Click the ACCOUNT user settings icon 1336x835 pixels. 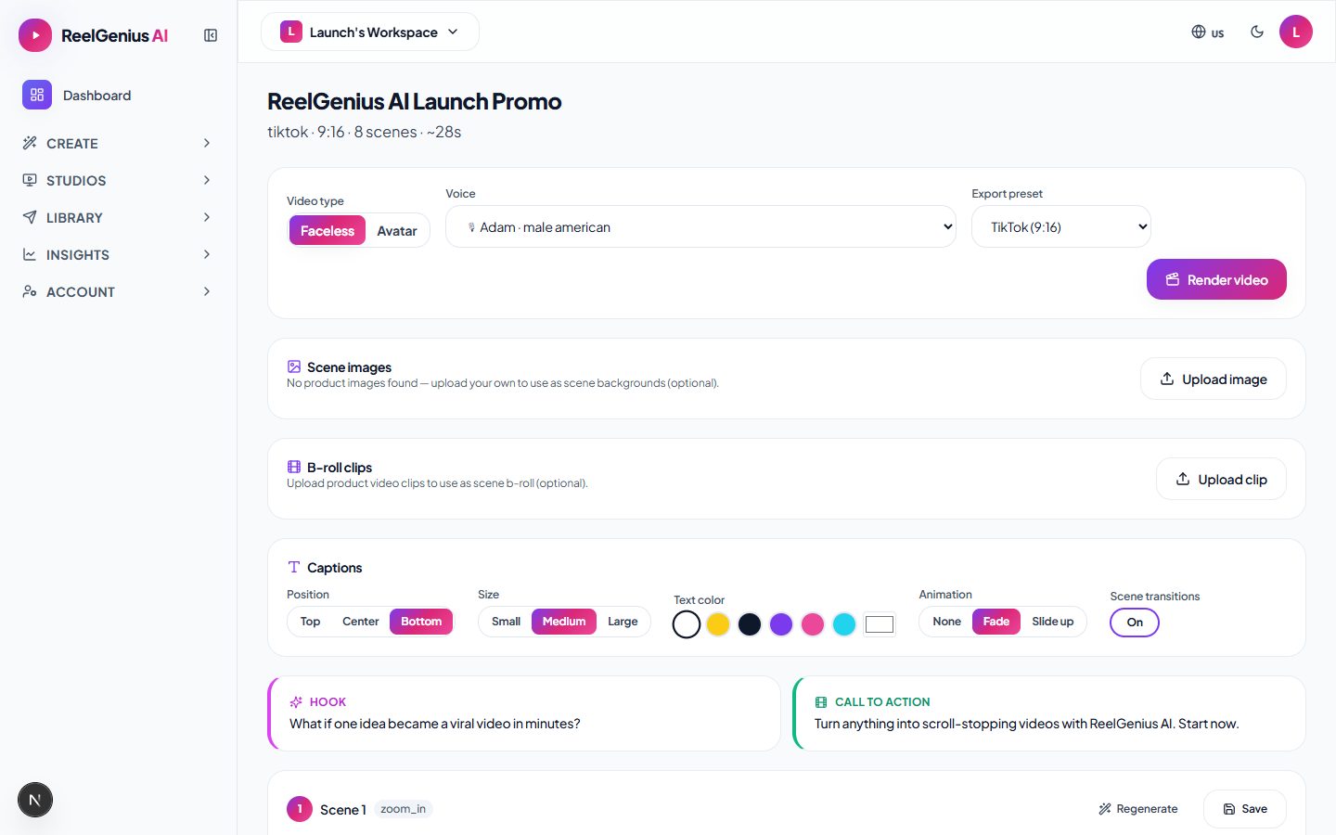[x=30, y=291]
